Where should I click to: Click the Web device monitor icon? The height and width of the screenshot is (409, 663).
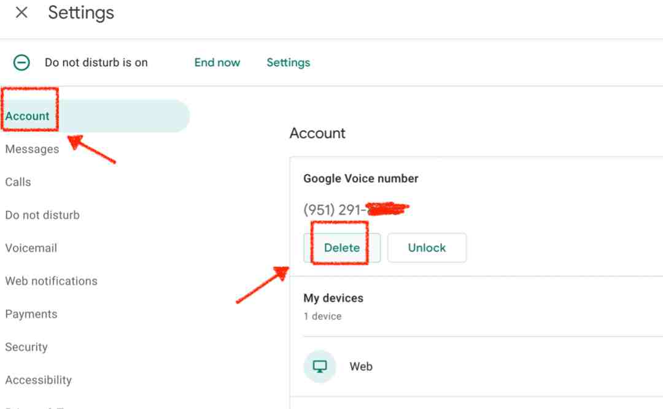point(320,366)
